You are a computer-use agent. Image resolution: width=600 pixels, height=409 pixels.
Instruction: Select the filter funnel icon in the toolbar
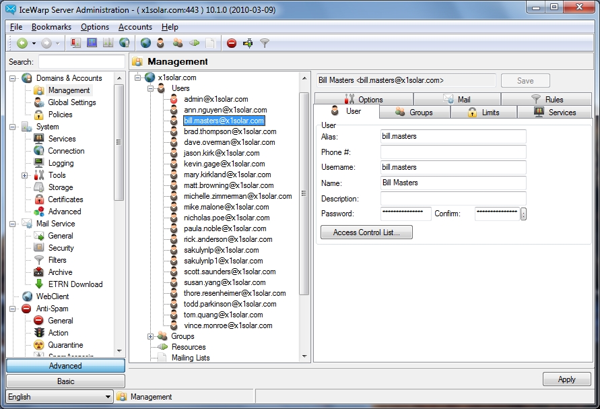tap(265, 42)
